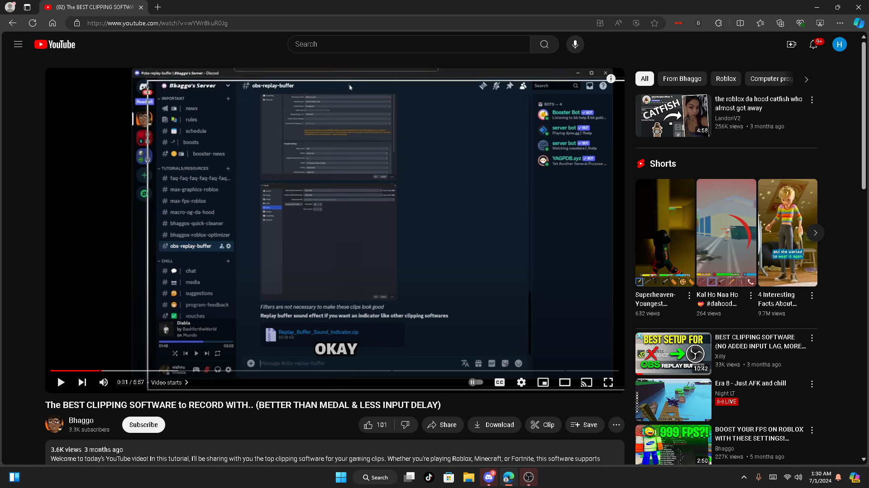Seek using the video progress bar

tap(335, 371)
